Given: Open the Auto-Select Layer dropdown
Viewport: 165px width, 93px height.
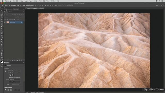Looking at the screenshot, I should 19,5.
